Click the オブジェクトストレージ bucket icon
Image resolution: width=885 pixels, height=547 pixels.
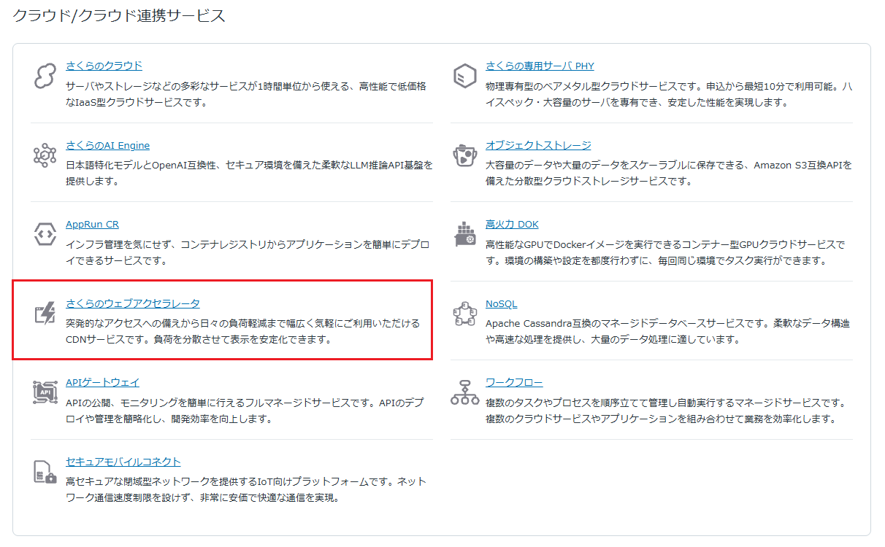pyautogui.click(x=465, y=155)
